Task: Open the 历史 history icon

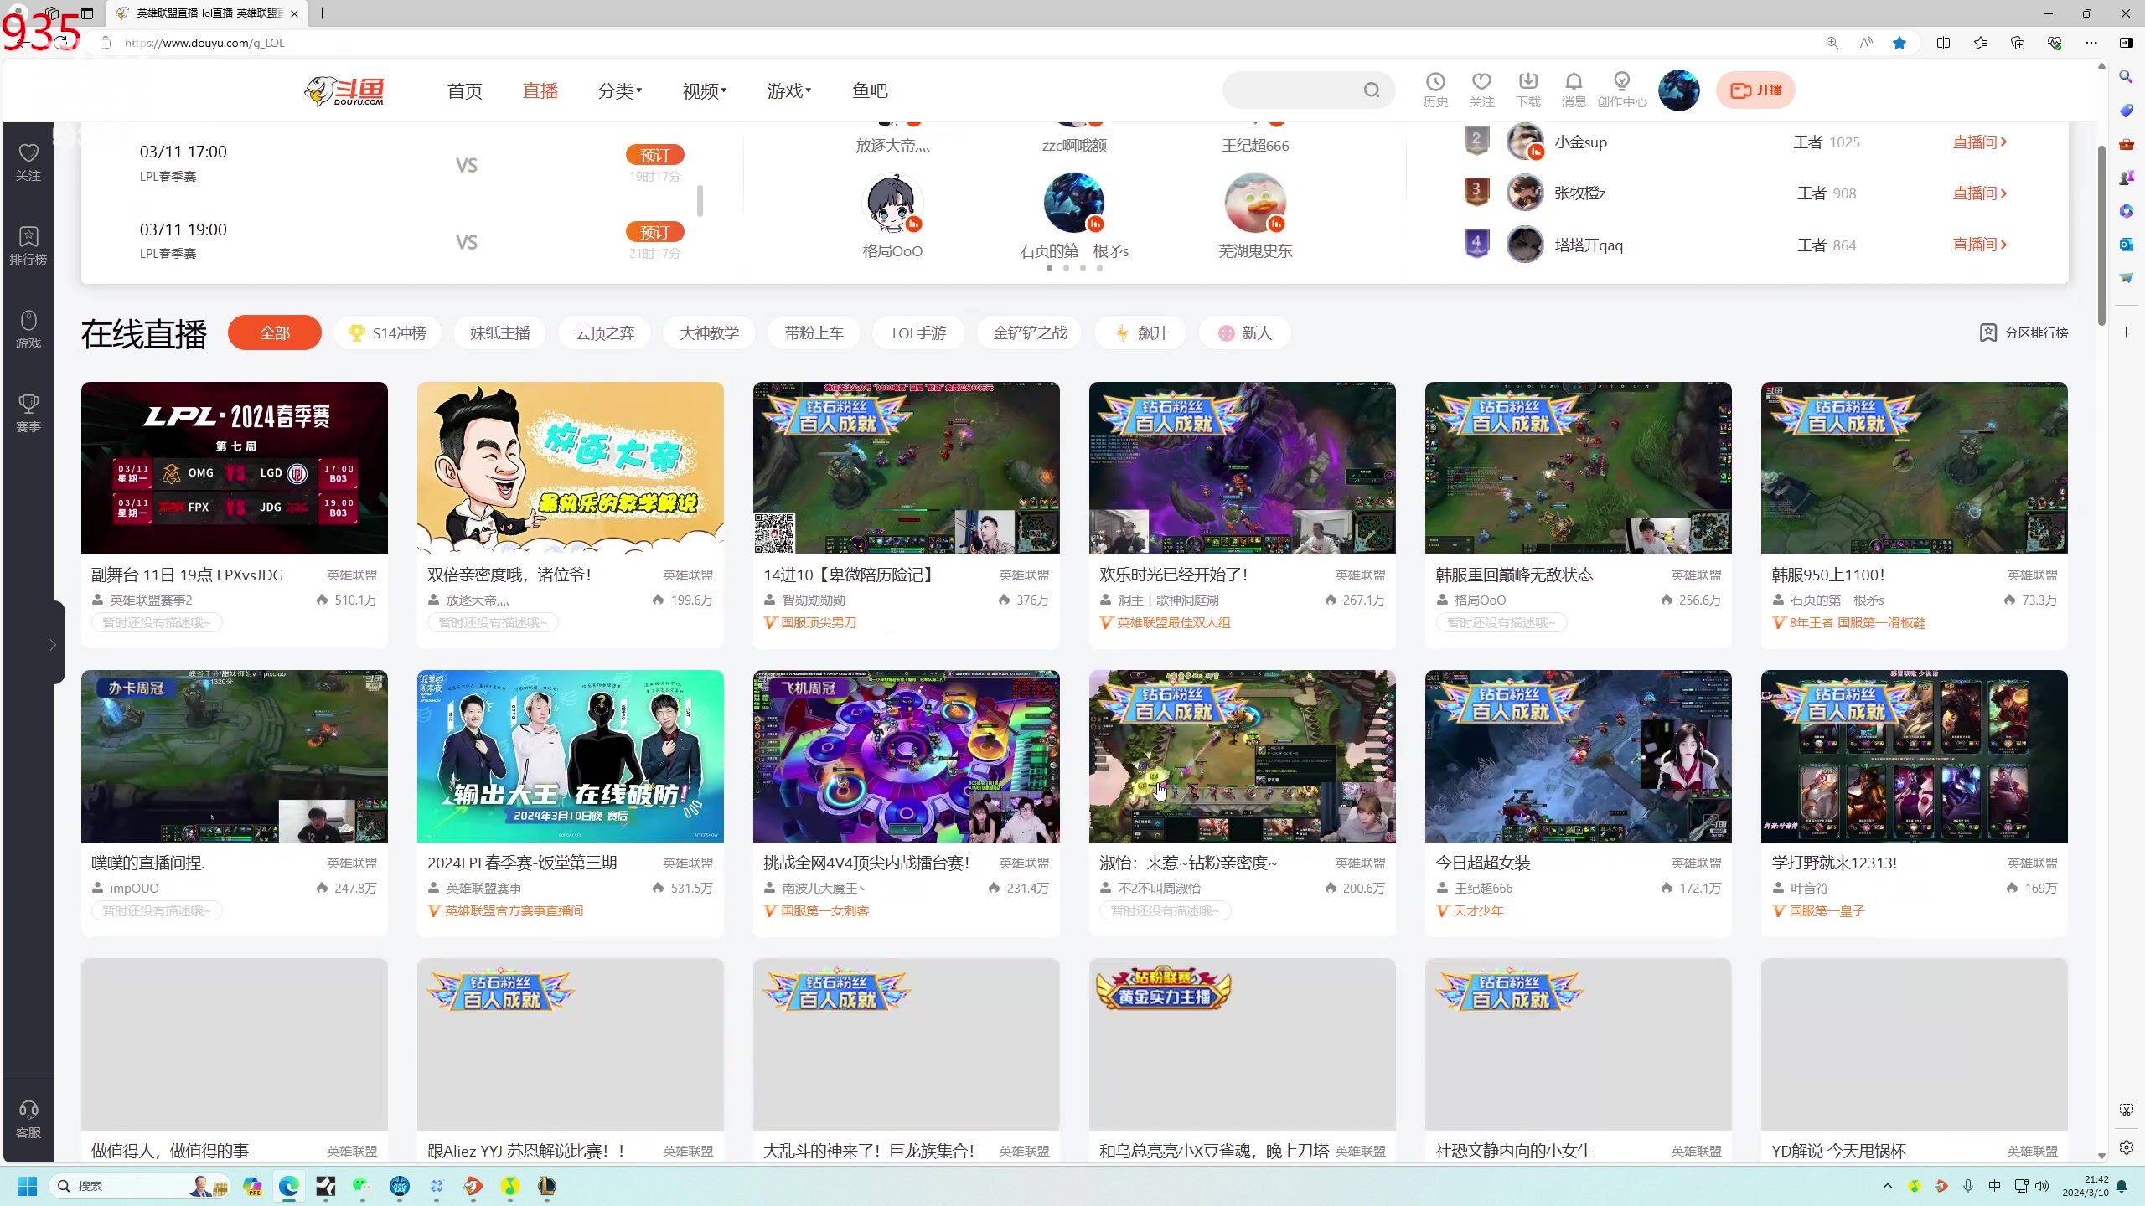Action: (1435, 90)
